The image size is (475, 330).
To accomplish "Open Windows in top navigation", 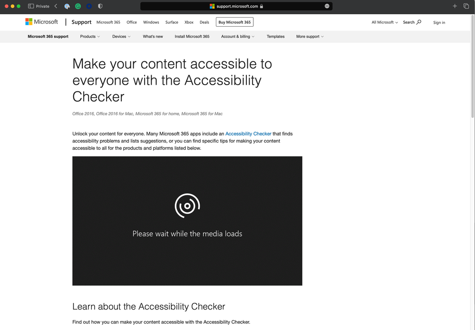I will tap(151, 22).
